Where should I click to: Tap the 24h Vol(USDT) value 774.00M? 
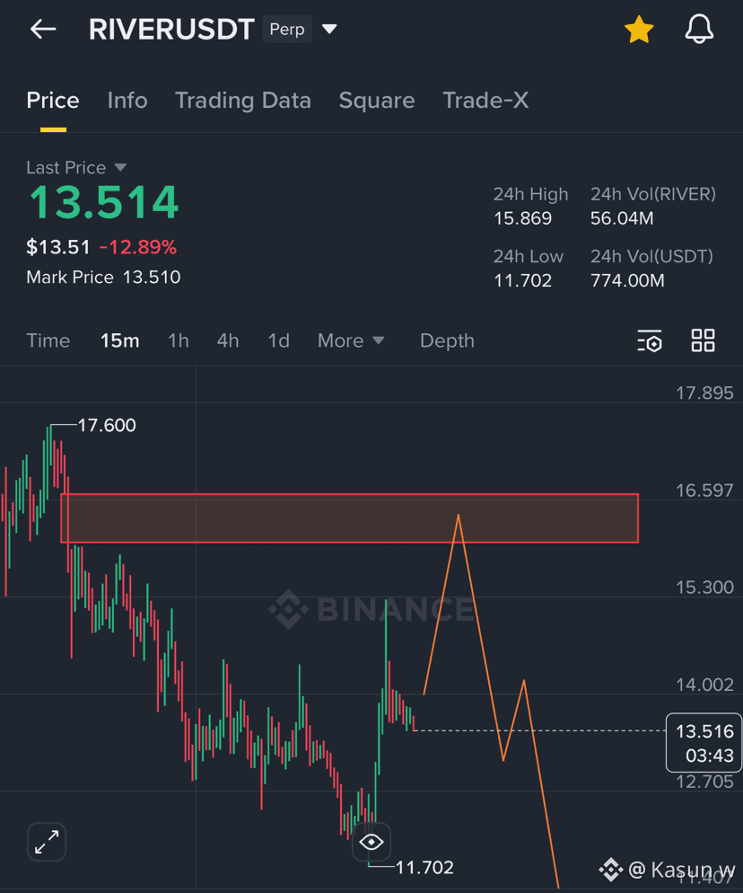click(x=627, y=280)
